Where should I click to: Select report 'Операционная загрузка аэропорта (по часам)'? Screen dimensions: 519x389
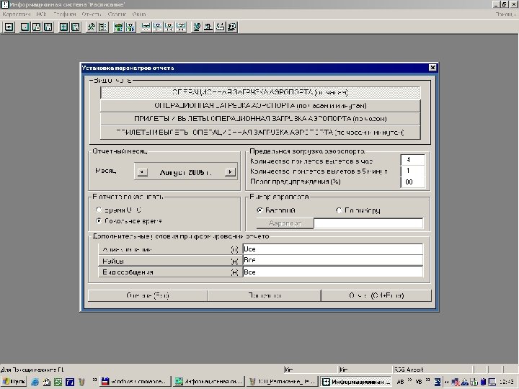point(260,92)
